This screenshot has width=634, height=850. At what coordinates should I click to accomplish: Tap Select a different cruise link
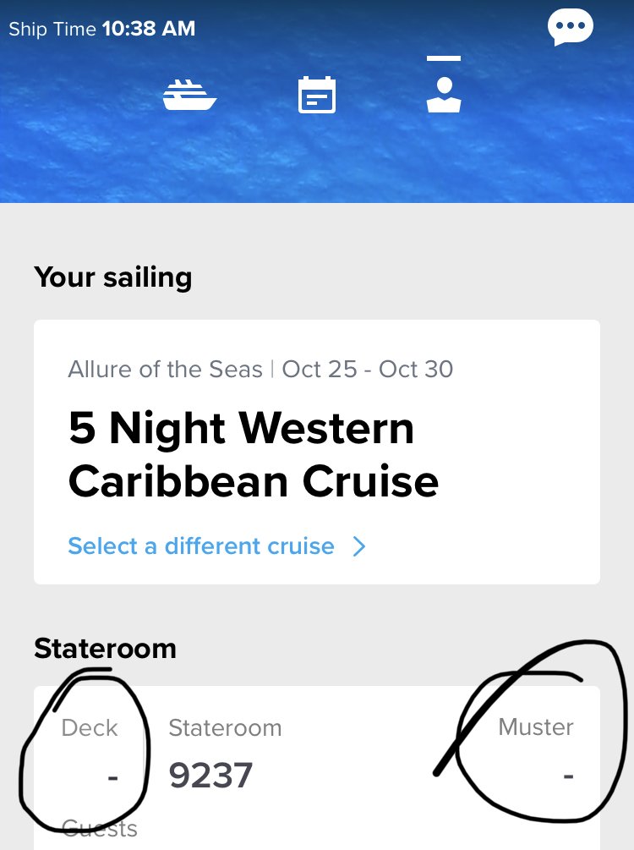[201, 546]
